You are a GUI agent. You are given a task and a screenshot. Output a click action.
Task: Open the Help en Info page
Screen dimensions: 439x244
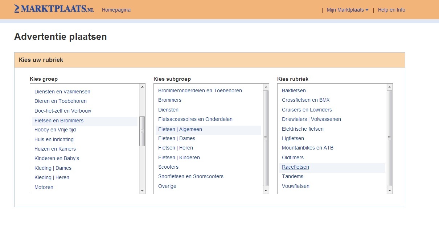point(391,10)
